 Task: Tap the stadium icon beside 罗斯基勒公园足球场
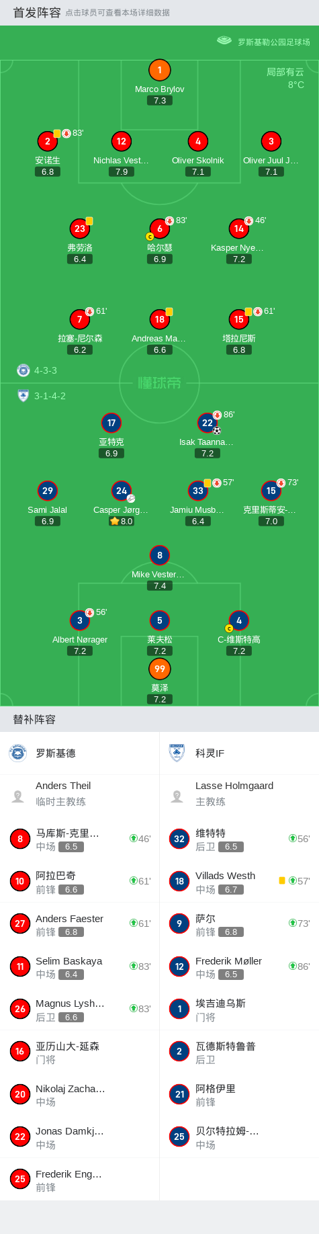point(224,41)
